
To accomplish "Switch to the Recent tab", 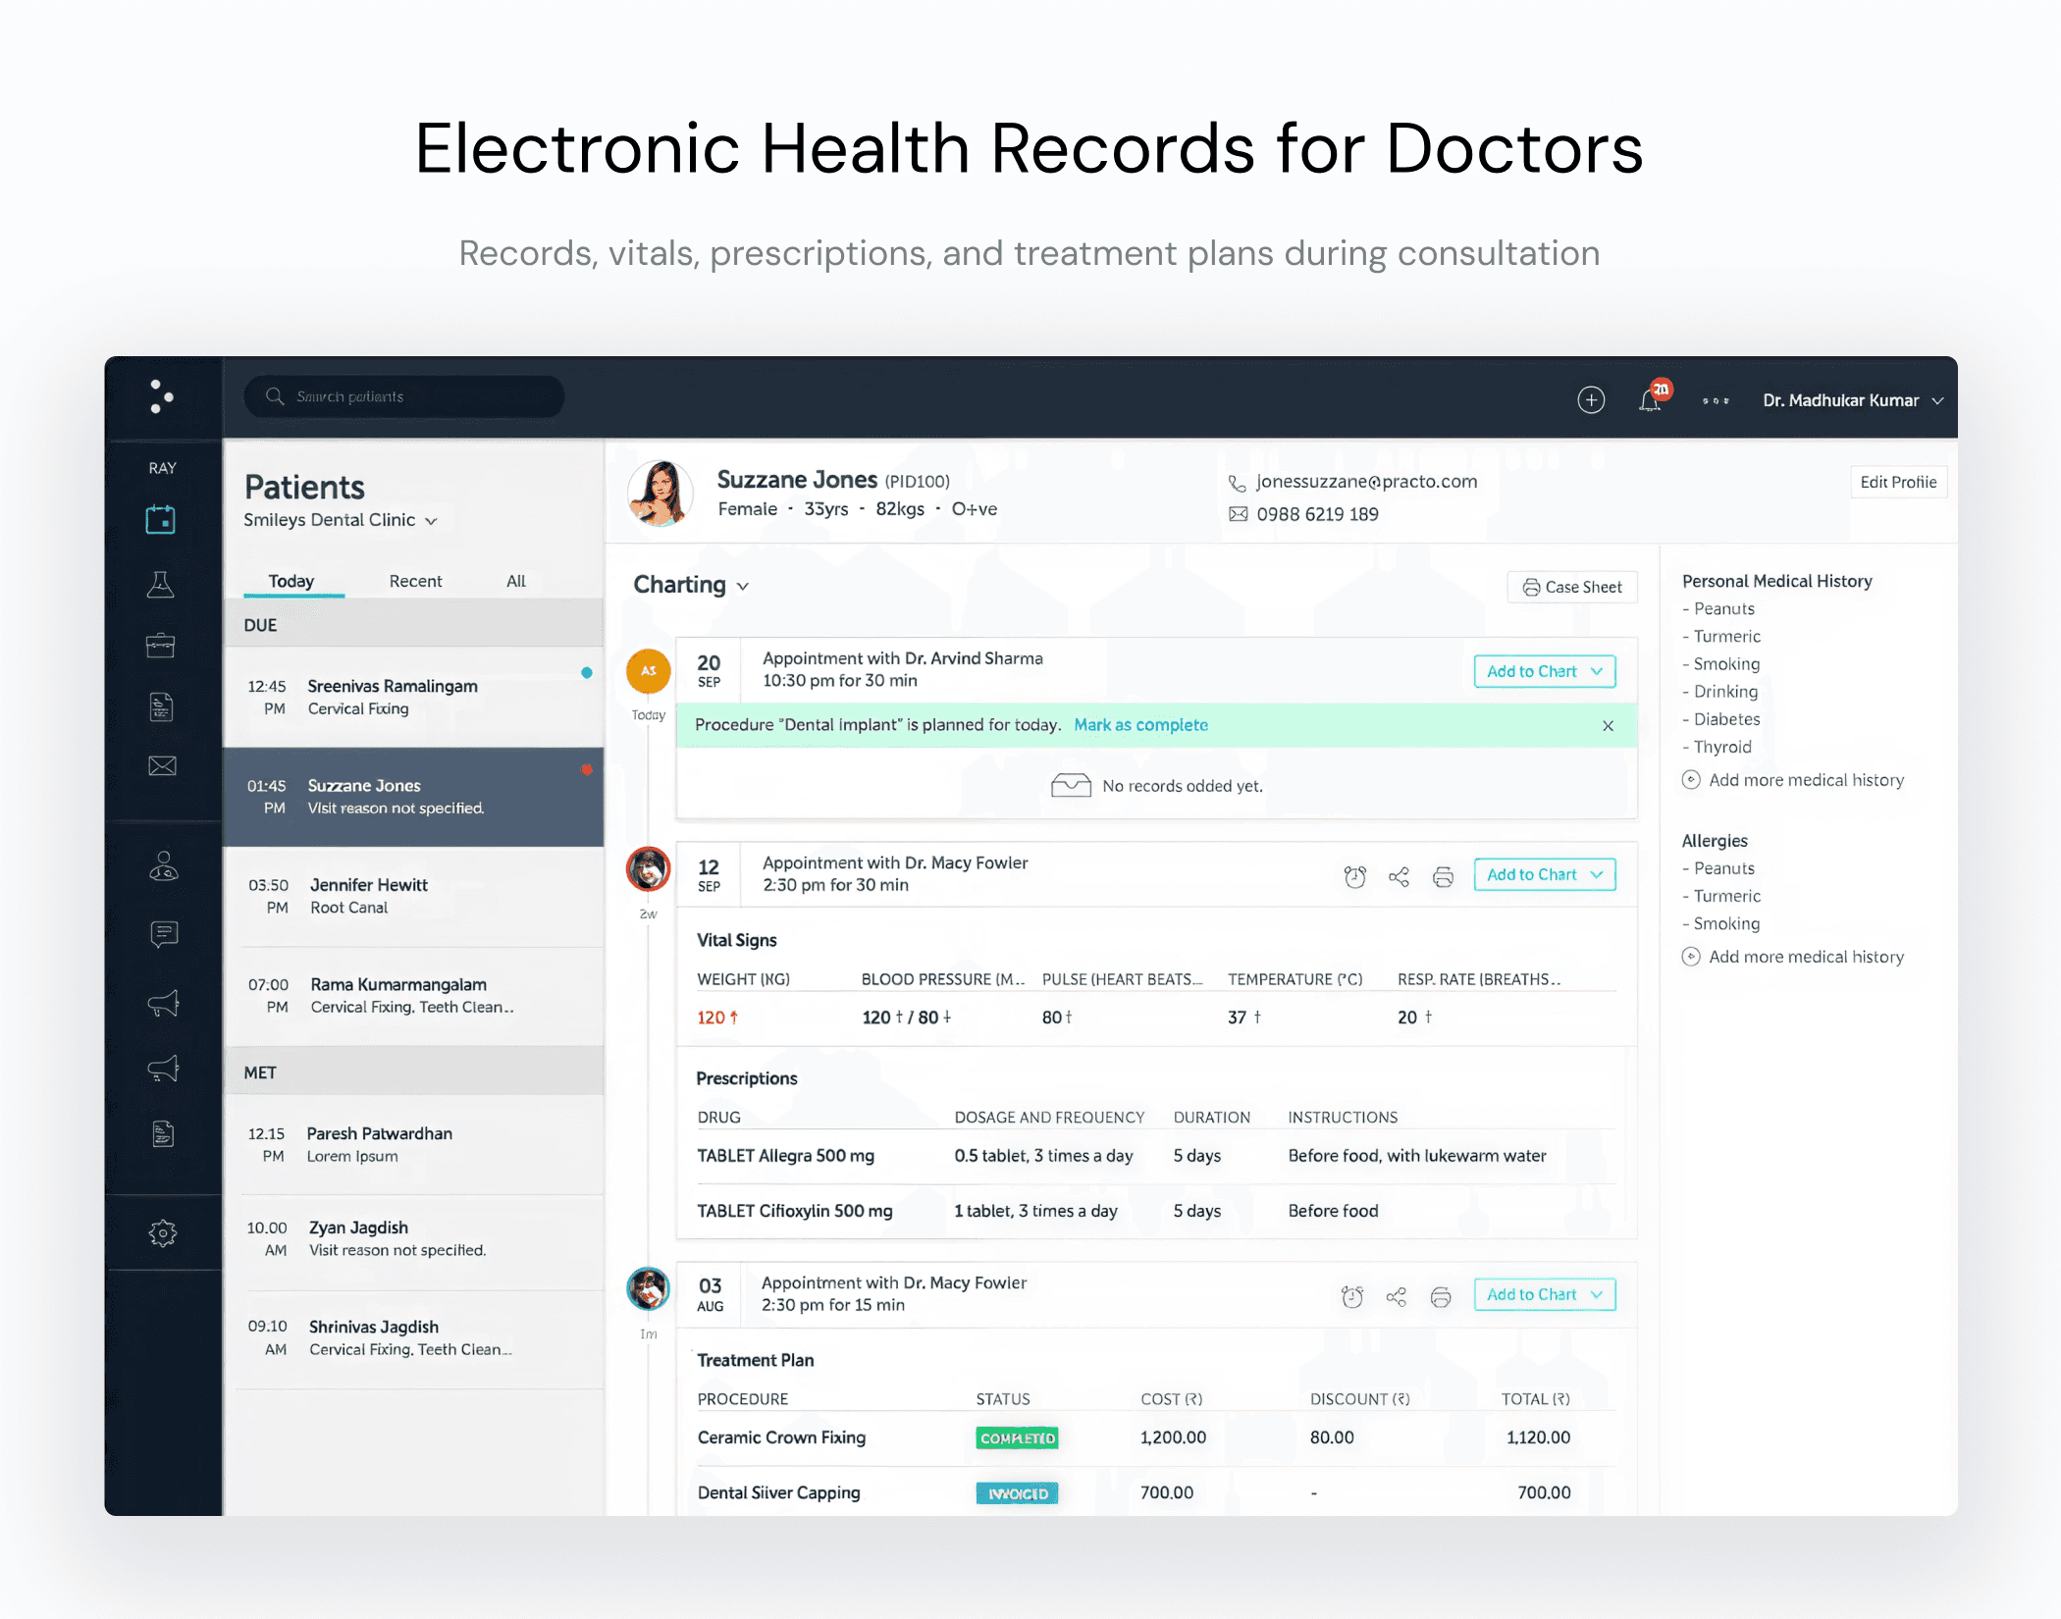I will tap(415, 581).
